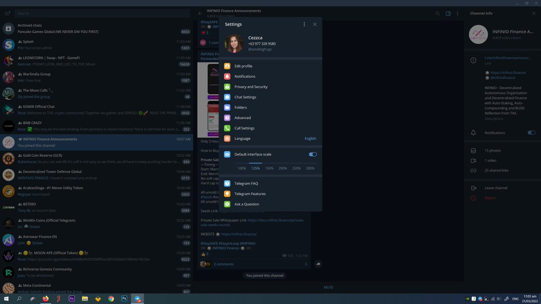Image resolution: width=541 pixels, height=304 pixels.
Task: Click the Language globe icon
Action: click(227, 139)
